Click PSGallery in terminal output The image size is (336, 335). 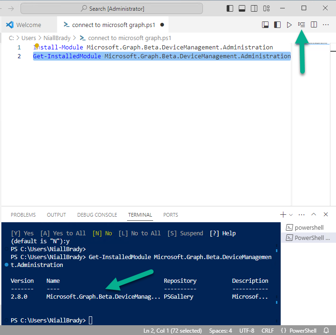click(179, 297)
